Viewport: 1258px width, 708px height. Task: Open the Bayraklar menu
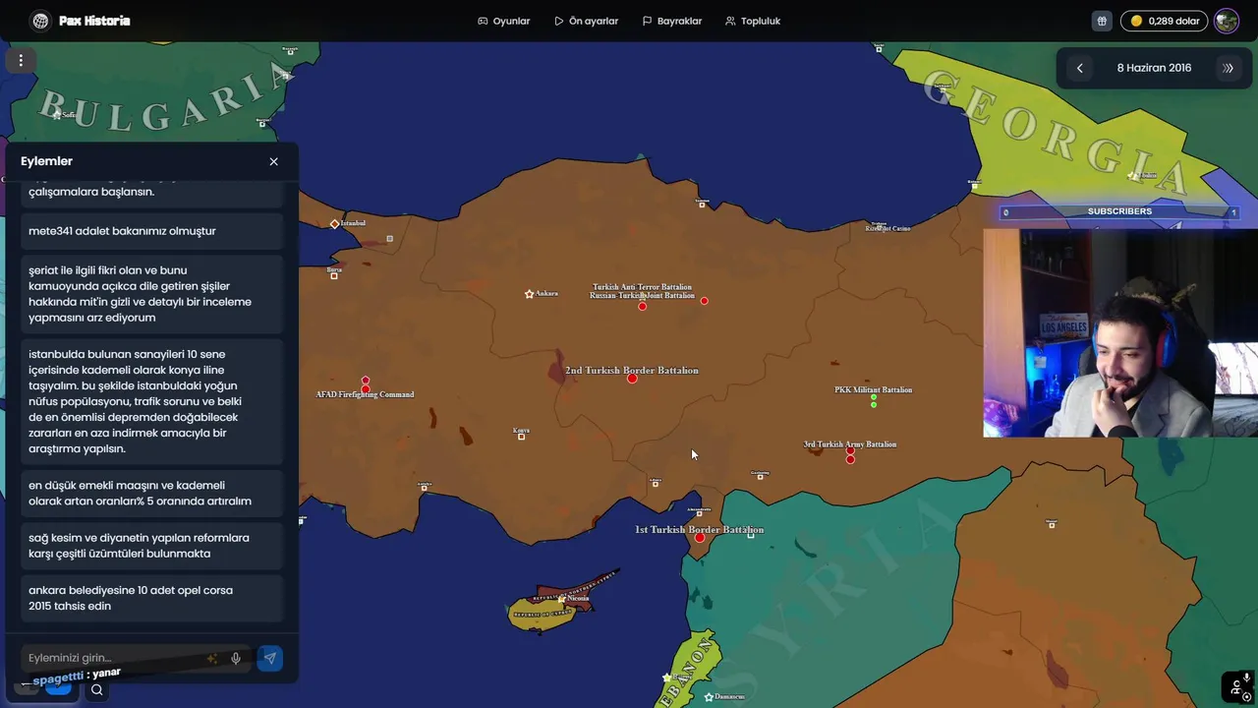(672, 21)
